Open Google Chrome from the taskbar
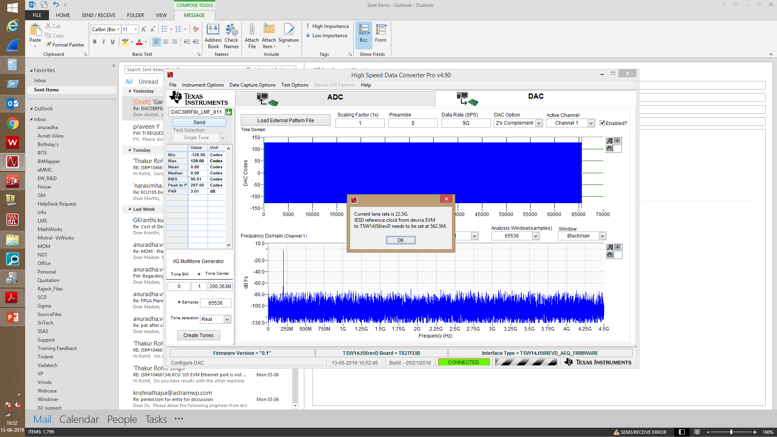 pyautogui.click(x=12, y=123)
